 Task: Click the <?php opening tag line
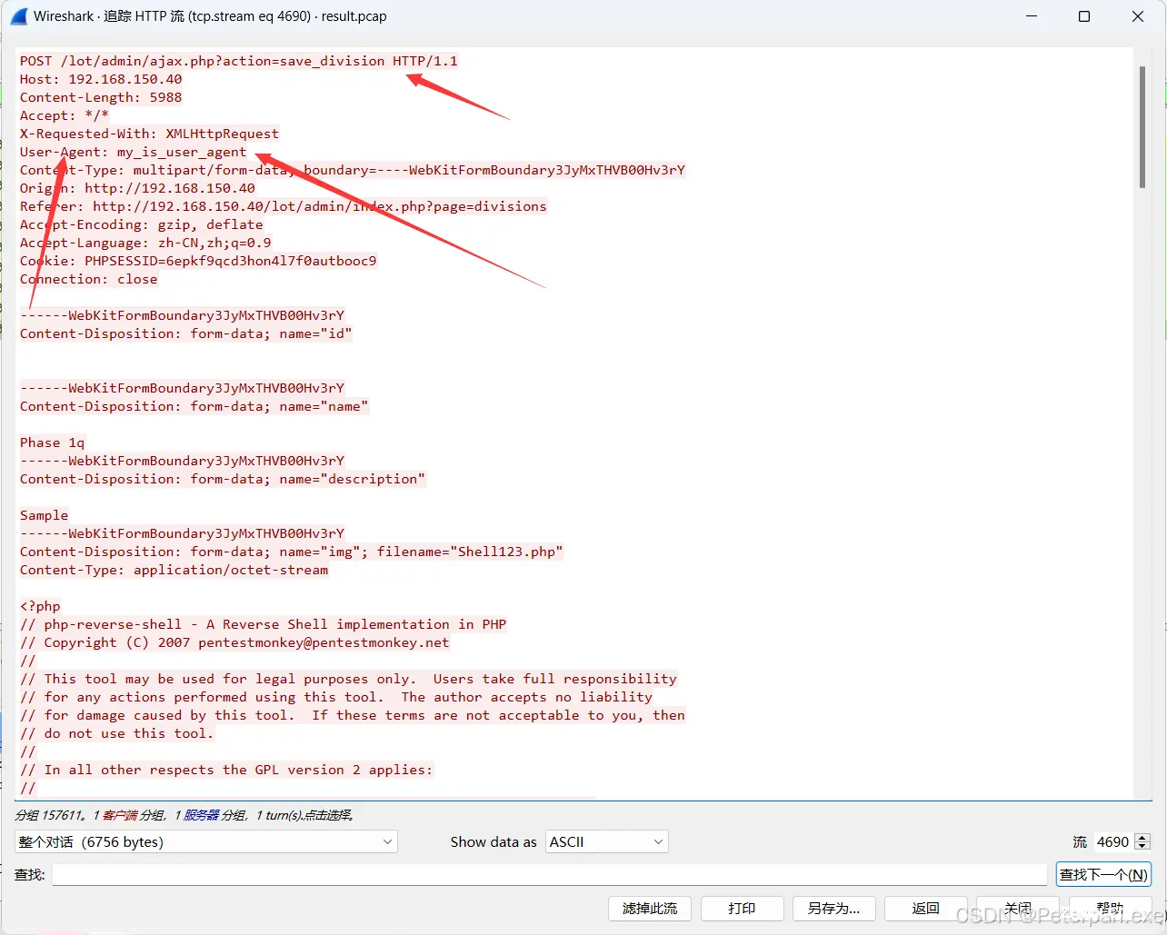[x=40, y=606]
